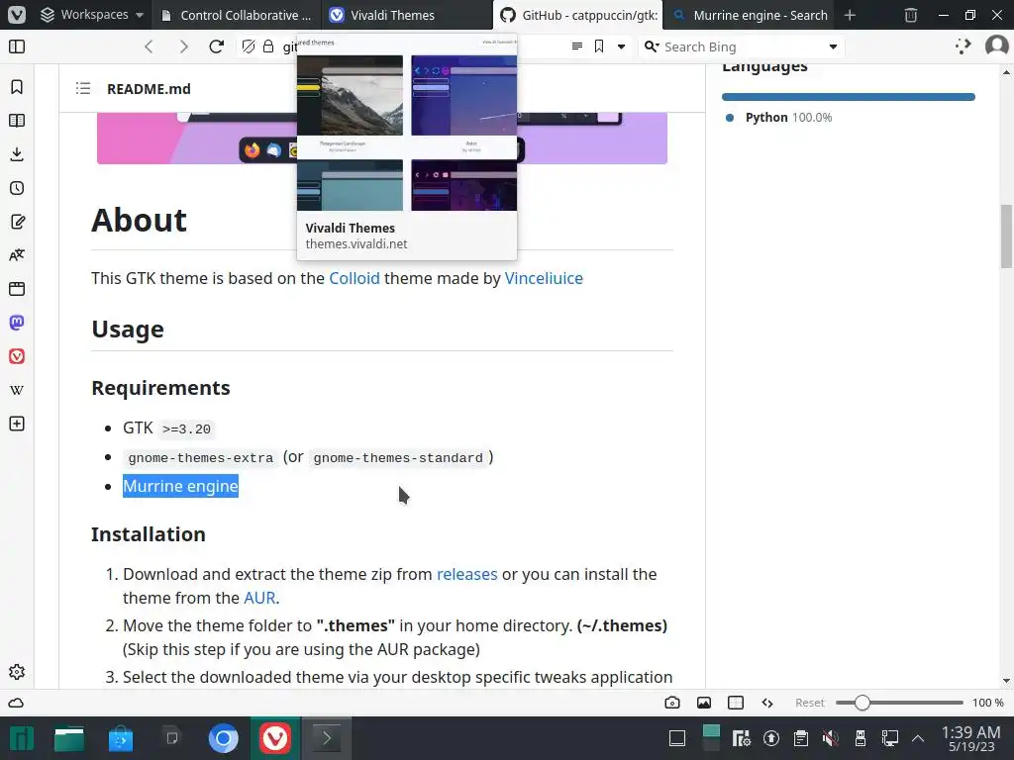Open a new tab

click(x=850, y=15)
